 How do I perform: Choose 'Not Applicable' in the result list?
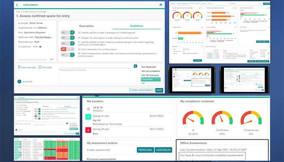[x=149, y=67]
